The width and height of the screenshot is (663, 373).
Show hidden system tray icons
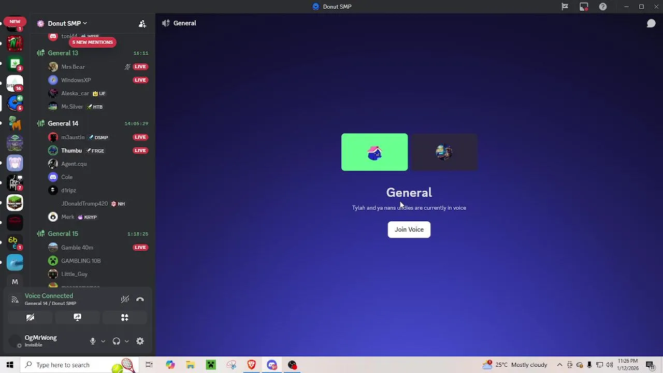click(559, 365)
